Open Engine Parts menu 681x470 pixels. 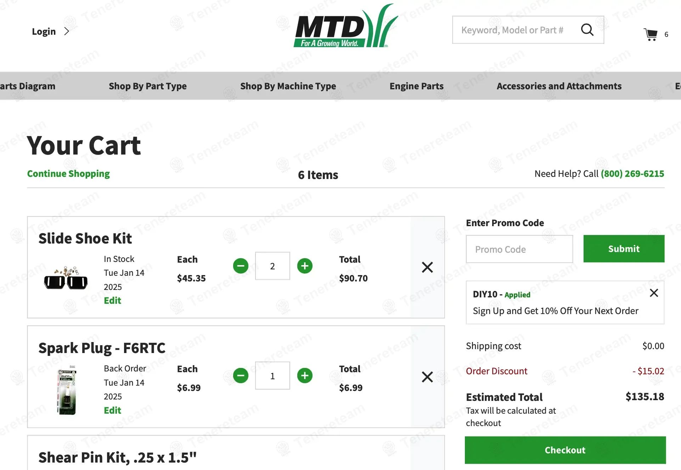coord(416,86)
